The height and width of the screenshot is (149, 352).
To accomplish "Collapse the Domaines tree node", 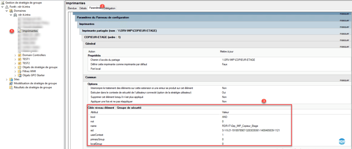I will (x=7, y=11).
